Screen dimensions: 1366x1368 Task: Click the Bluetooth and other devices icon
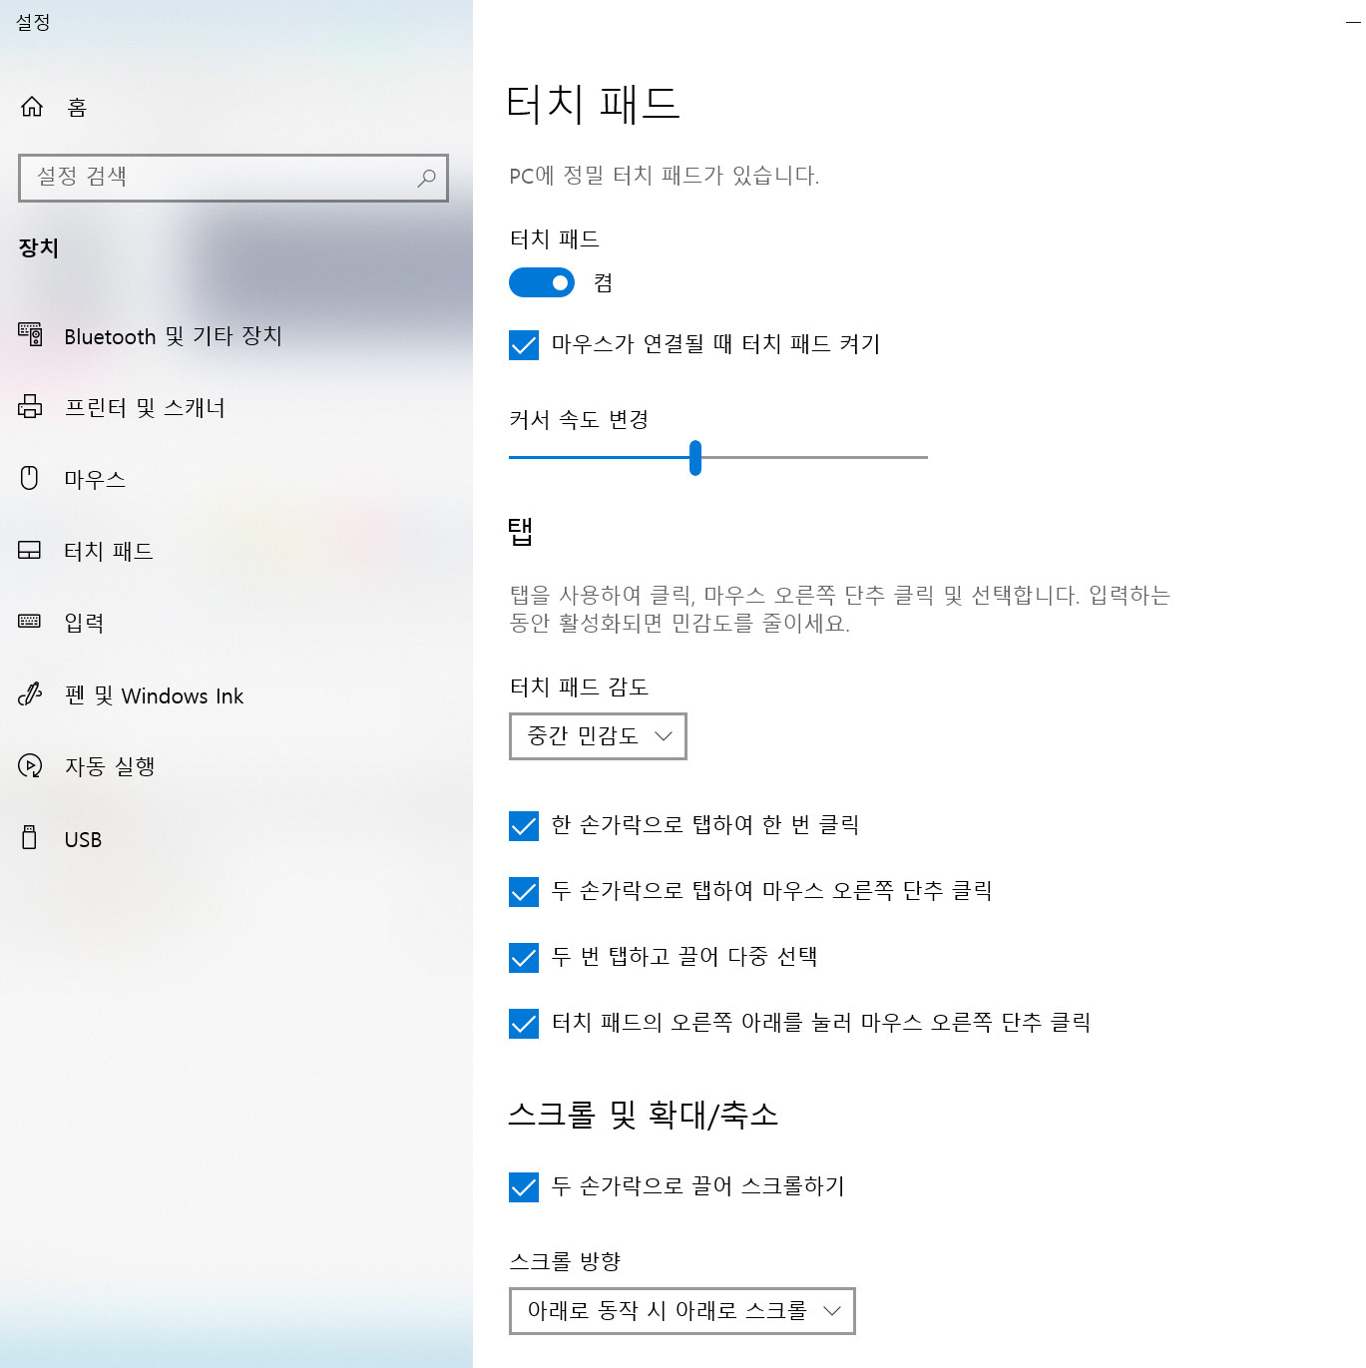click(30, 335)
